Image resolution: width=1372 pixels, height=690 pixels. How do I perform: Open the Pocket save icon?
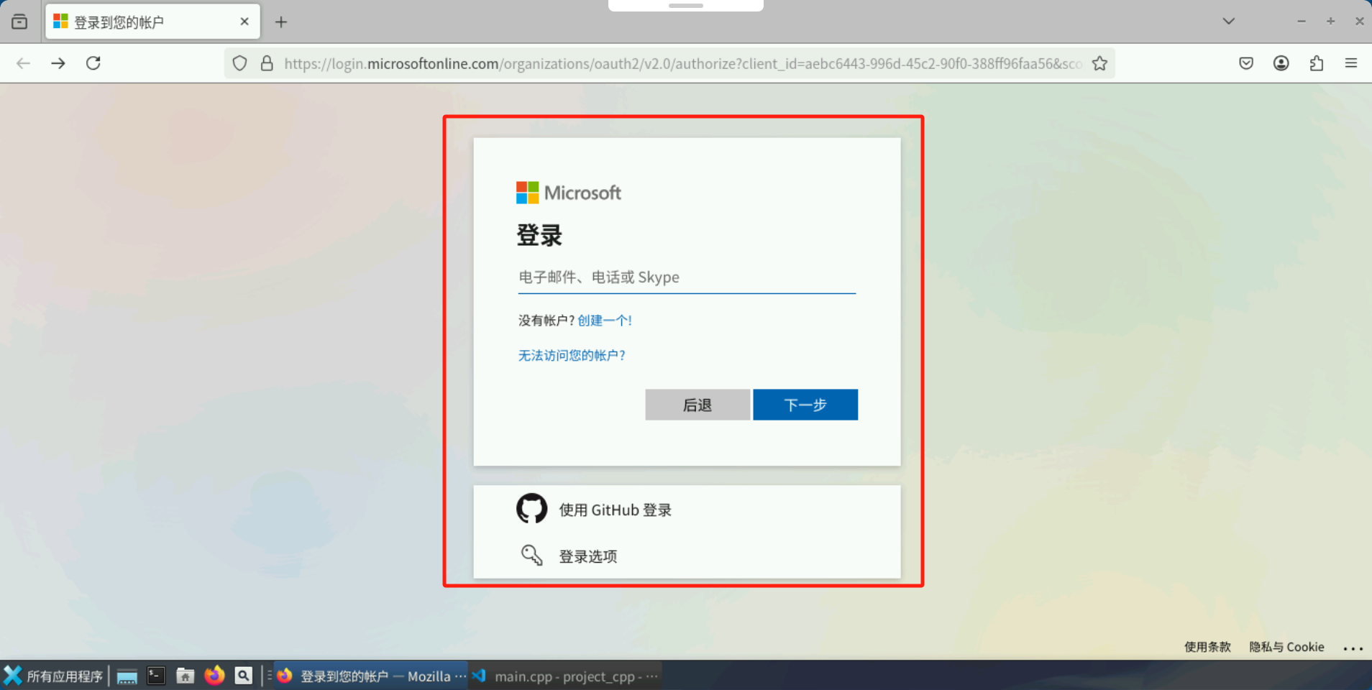click(x=1246, y=63)
